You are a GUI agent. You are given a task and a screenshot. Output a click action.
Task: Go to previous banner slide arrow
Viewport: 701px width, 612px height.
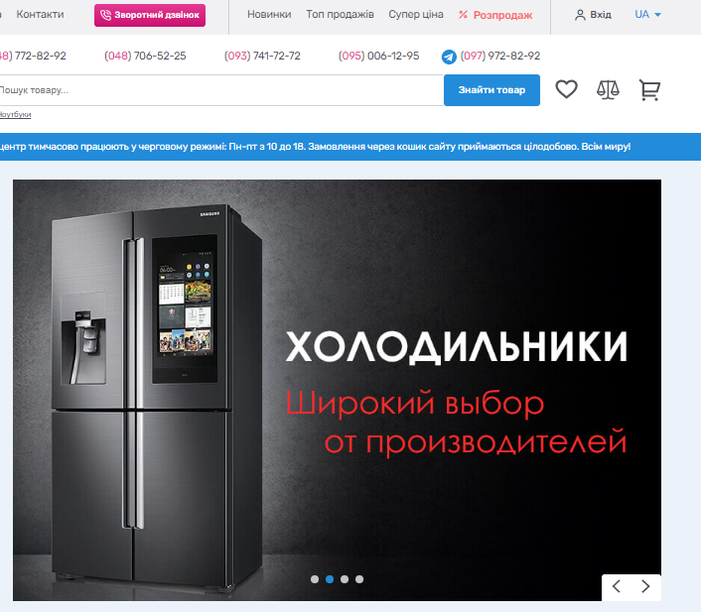[x=617, y=586]
